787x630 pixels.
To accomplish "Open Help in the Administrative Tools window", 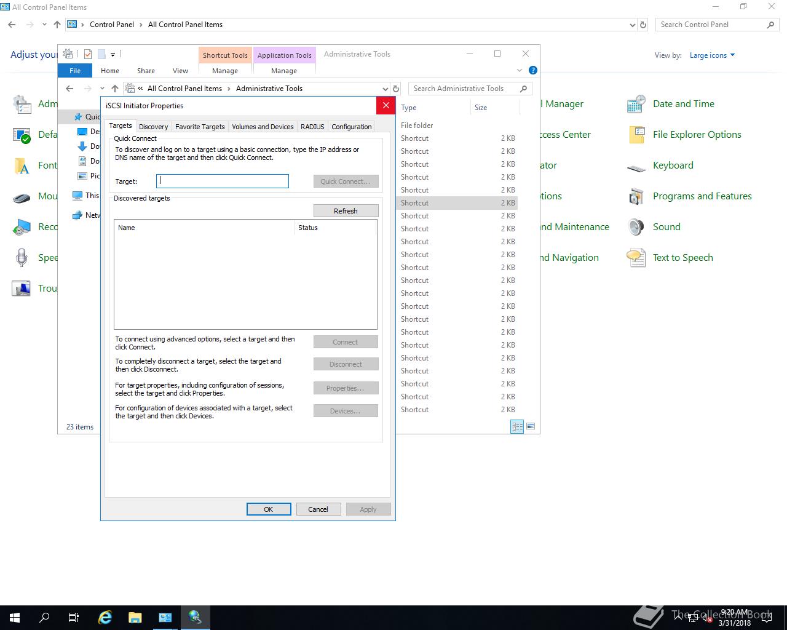I will [533, 70].
